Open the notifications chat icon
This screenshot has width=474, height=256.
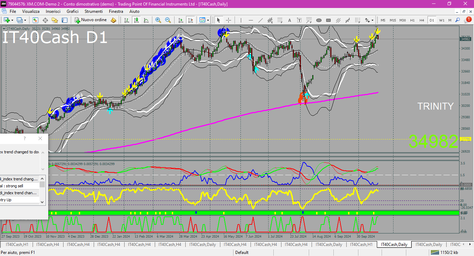coord(467,20)
